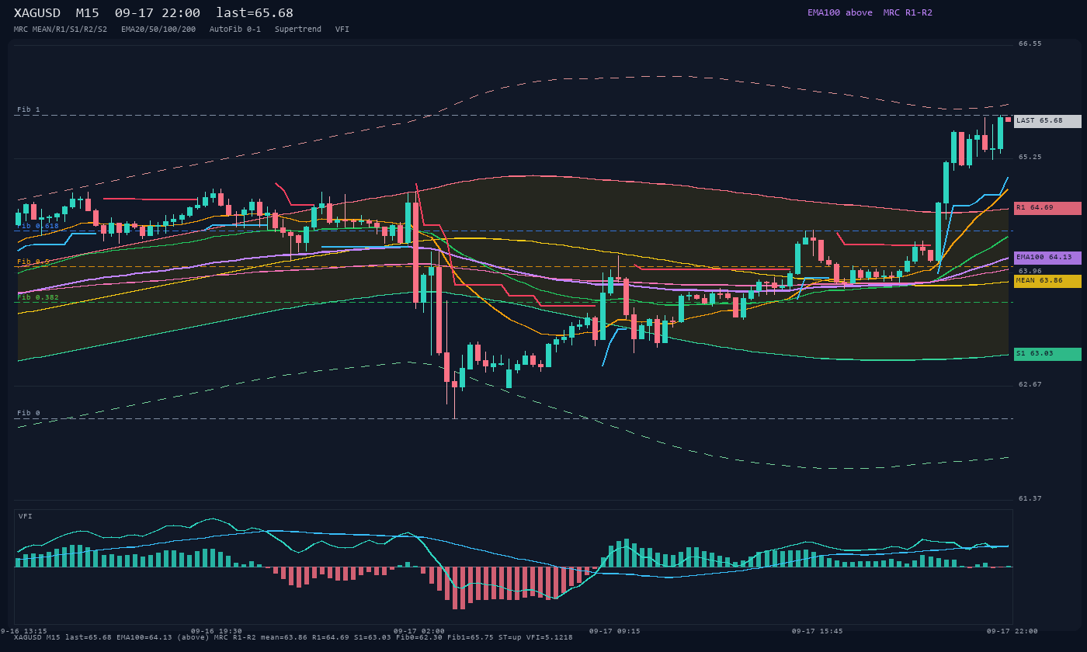This screenshot has width=1087, height=652.
Task: Click the 63.96 price axis value
Action: click(x=1030, y=272)
